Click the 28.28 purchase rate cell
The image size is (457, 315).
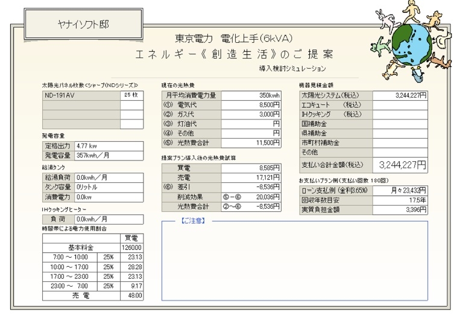[132, 267]
